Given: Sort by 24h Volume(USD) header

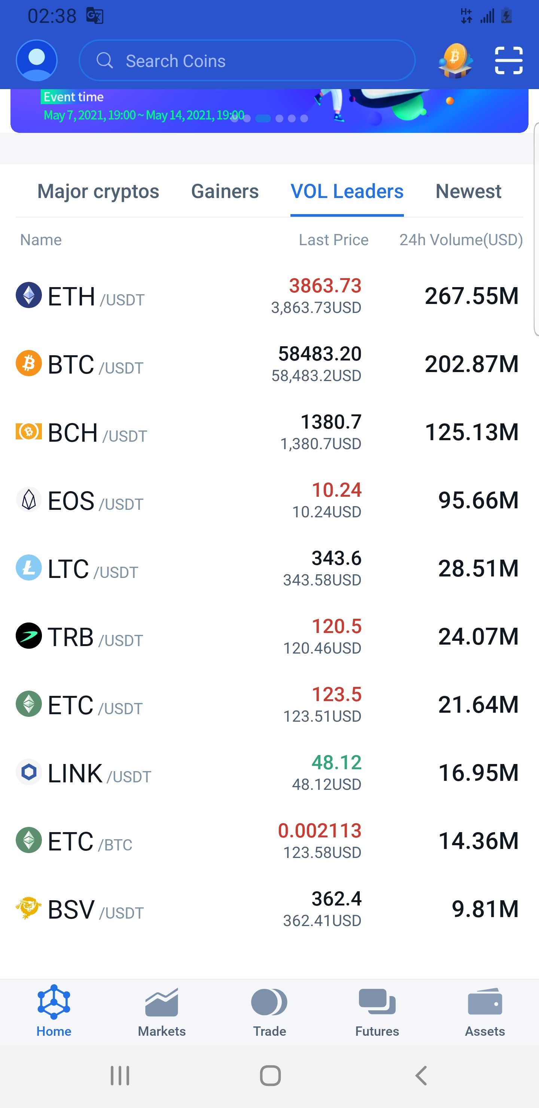Looking at the screenshot, I should 461,240.
